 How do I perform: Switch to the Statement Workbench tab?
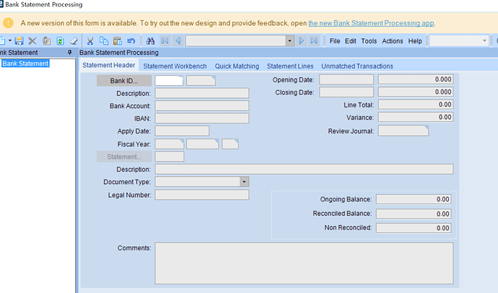[x=175, y=66]
